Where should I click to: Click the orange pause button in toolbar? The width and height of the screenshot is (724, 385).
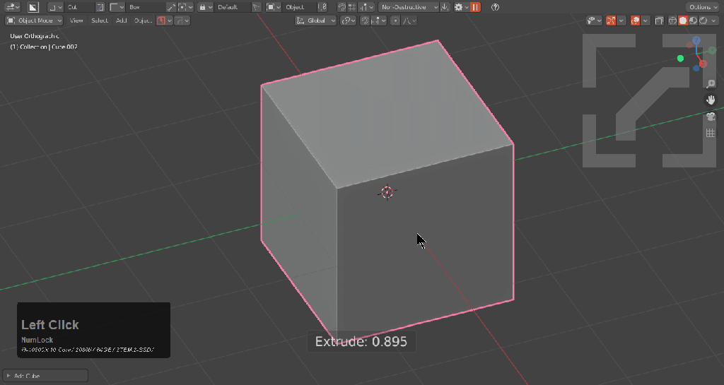point(475,7)
